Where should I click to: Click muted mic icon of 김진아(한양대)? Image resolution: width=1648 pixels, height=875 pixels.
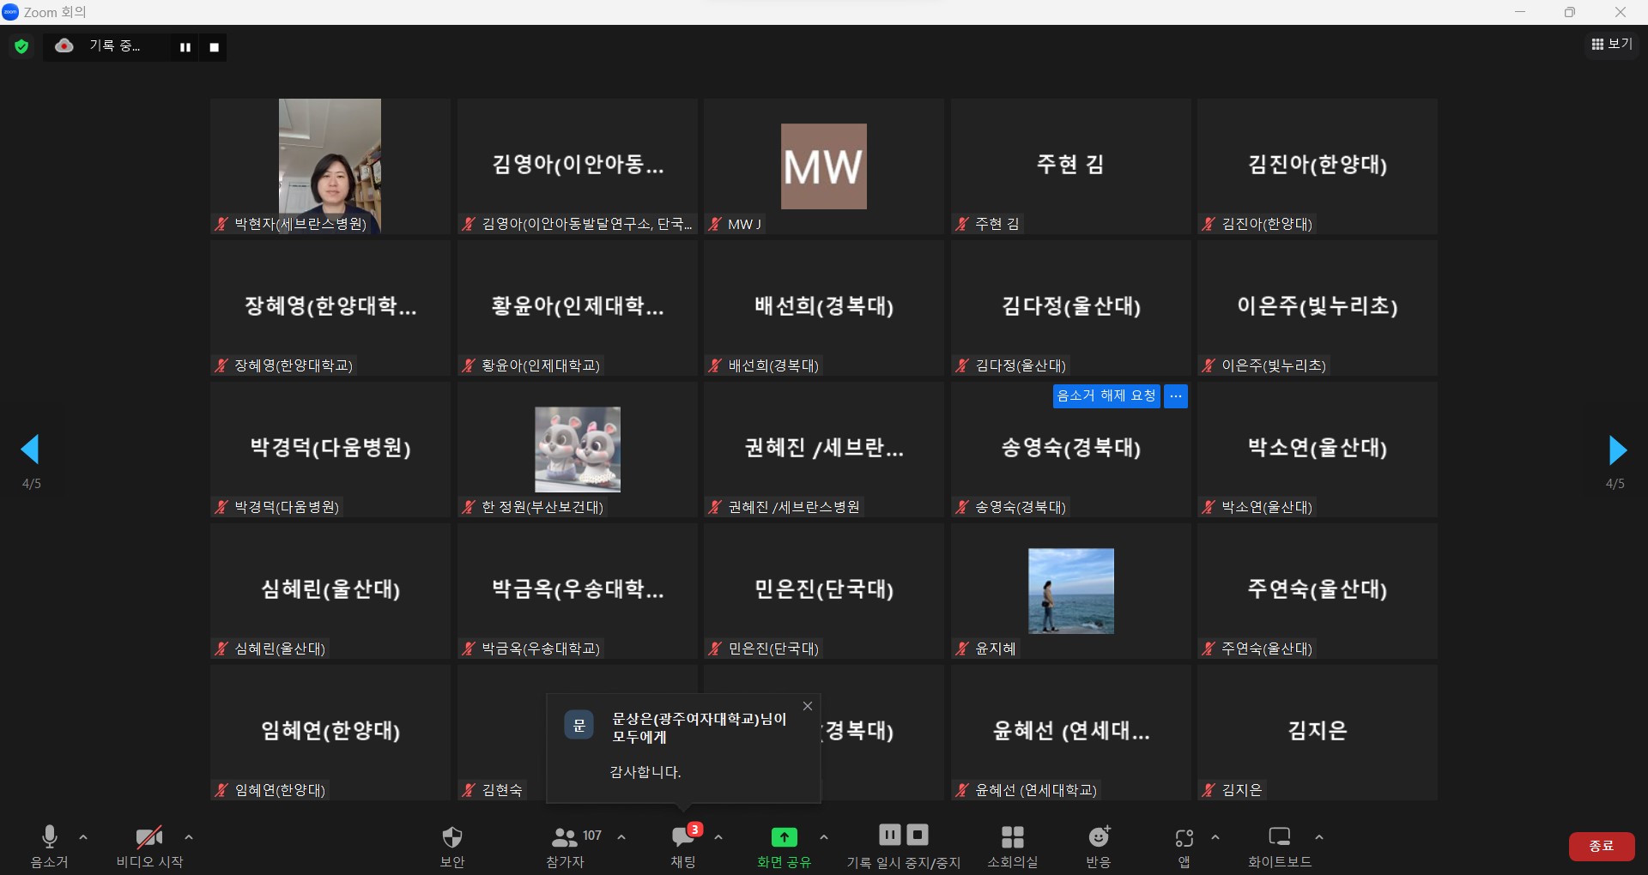(1209, 224)
